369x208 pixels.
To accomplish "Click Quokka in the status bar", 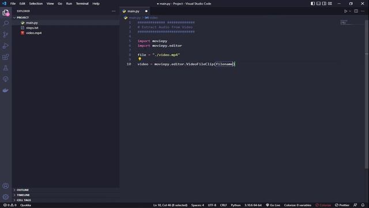I will point(25,205).
